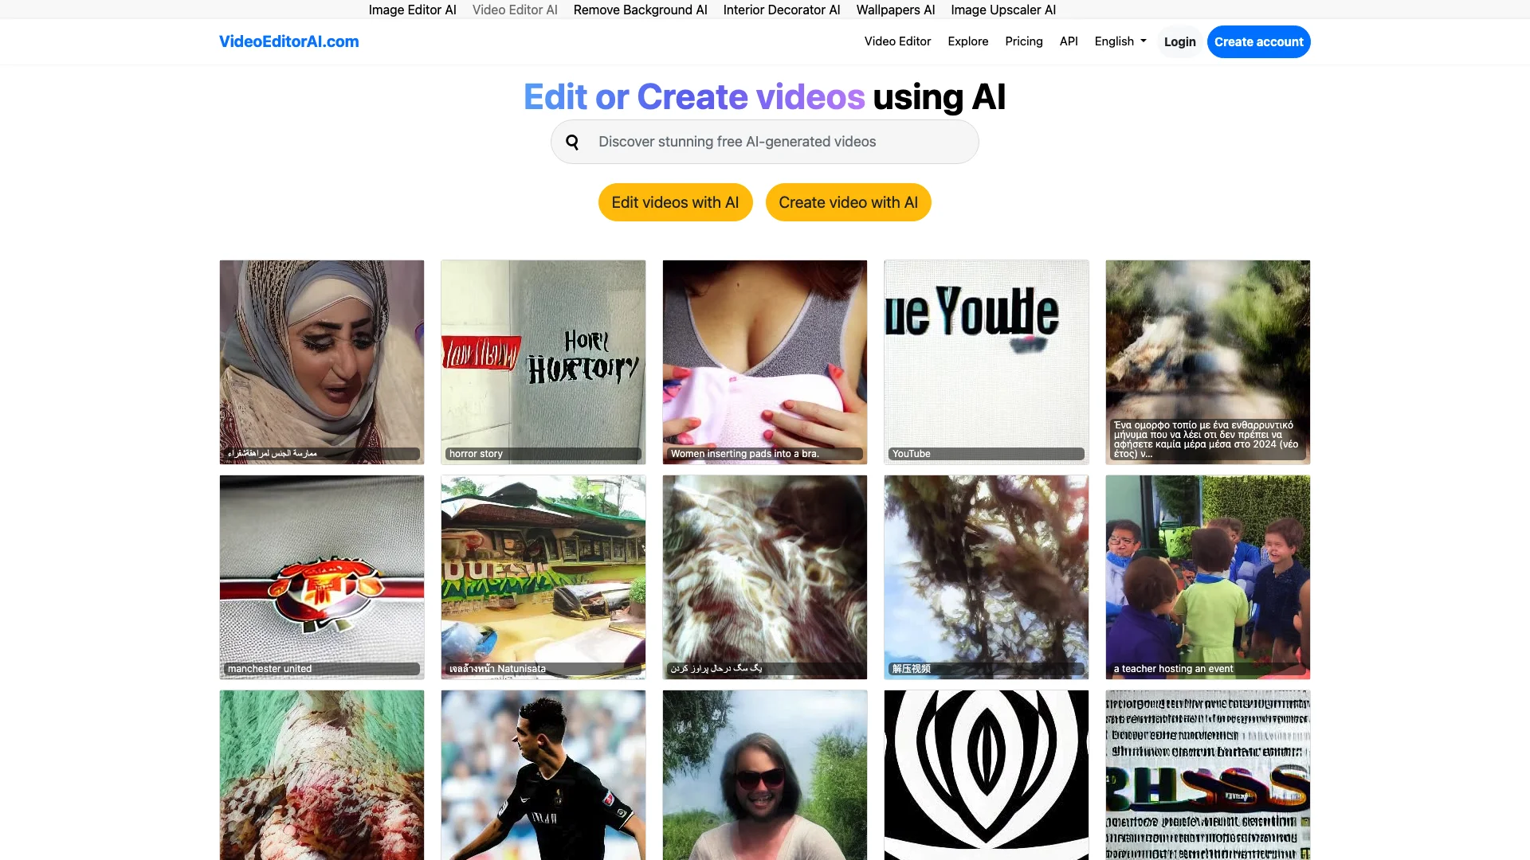Click the Remove Background AI icon
The image size is (1530, 860).
point(640,10)
